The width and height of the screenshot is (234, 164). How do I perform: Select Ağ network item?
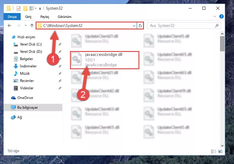point(19,117)
